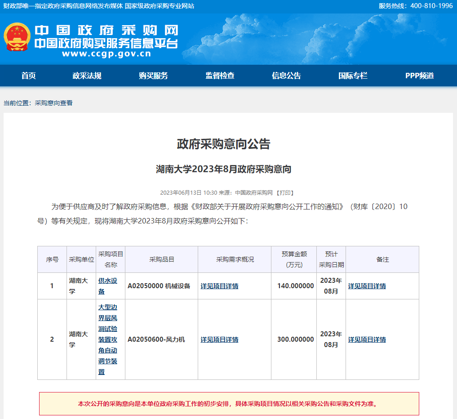Click the red disclaimer notice text
The width and height of the screenshot is (457, 419).
228,404
